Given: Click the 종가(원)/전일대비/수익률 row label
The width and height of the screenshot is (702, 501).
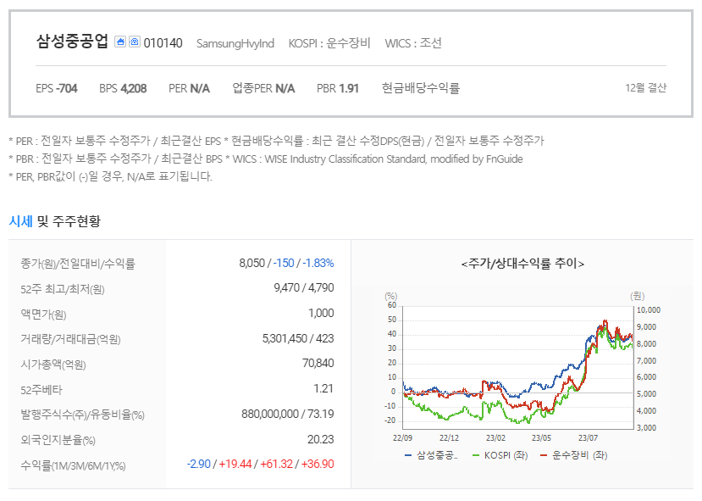Looking at the screenshot, I should (x=77, y=264).
